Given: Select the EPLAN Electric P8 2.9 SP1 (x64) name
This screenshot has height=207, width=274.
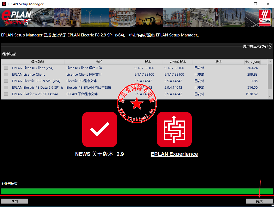Looking at the screenshot, I should pyautogui.click(x=36, y=81).
